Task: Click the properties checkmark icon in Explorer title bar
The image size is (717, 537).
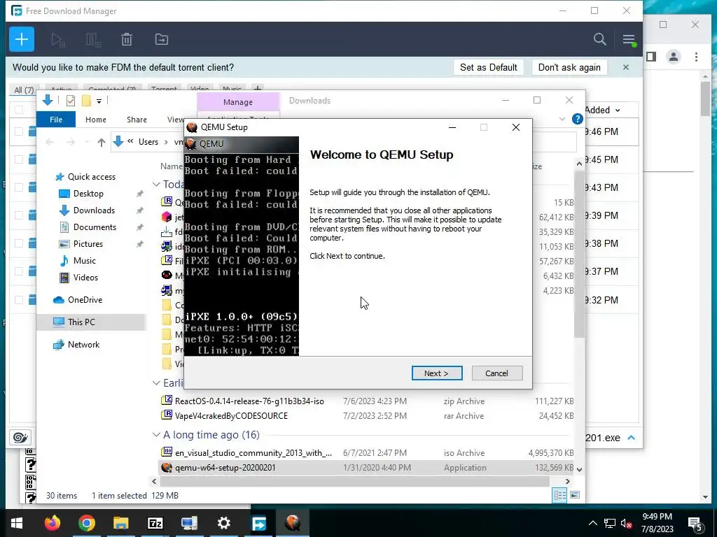Action: pyautogui.click(x=71, y=101)
